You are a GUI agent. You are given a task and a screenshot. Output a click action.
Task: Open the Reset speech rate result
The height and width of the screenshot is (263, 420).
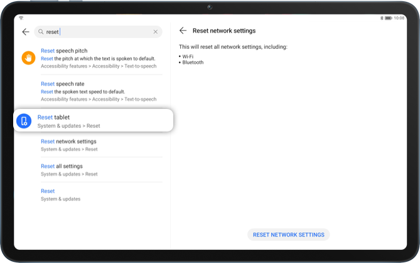pyautogui.click(x=99, y=91)
